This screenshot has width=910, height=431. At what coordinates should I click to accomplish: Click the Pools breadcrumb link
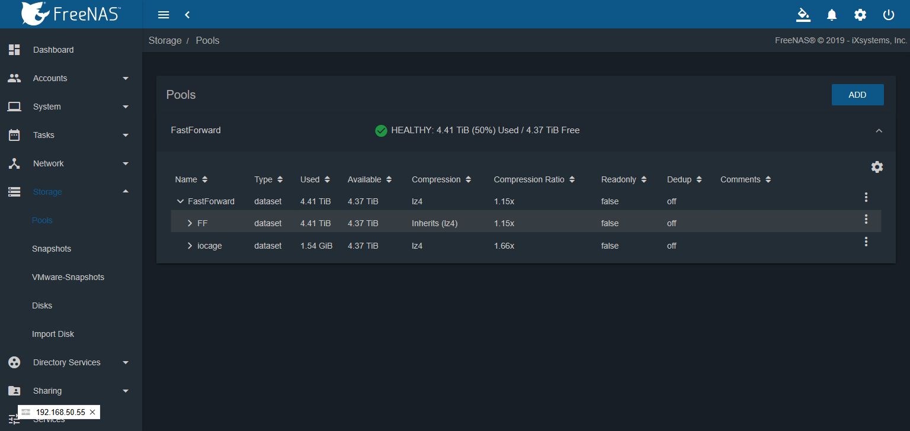tap(207, 41)
